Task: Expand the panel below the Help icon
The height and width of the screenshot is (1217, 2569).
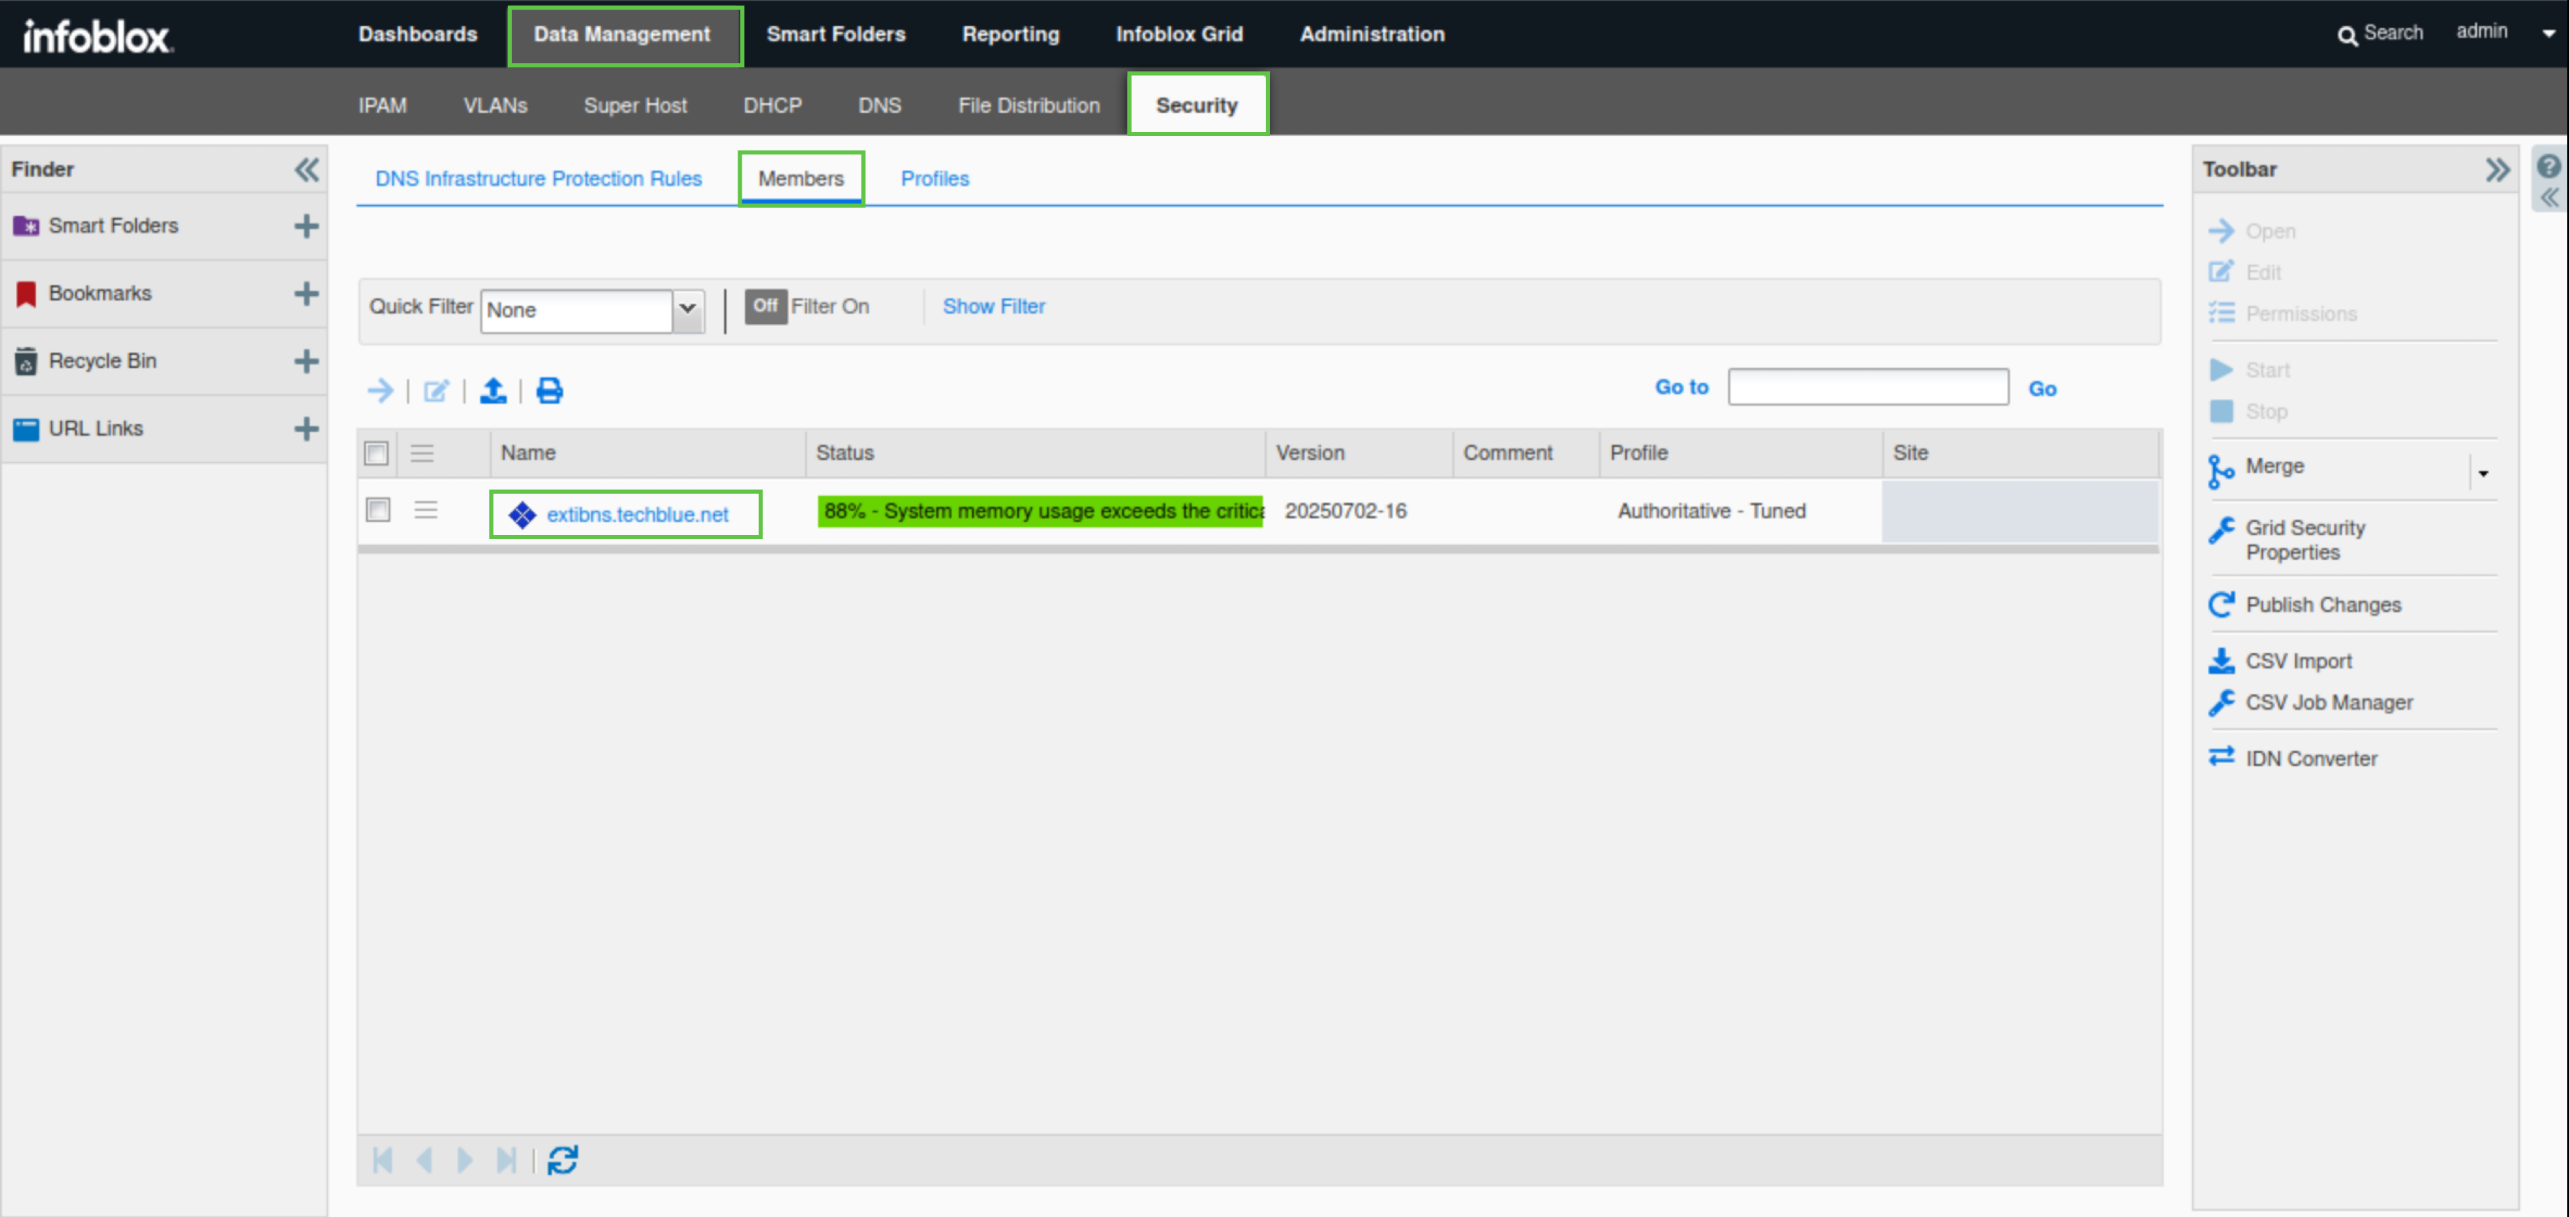Action: [x=2549, y=198]
